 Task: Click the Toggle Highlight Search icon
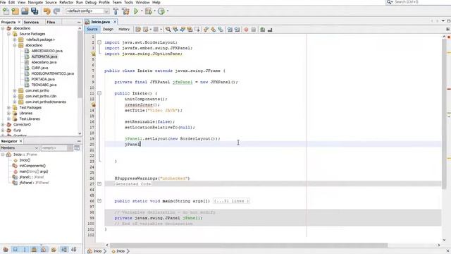[x=190, y=30]
